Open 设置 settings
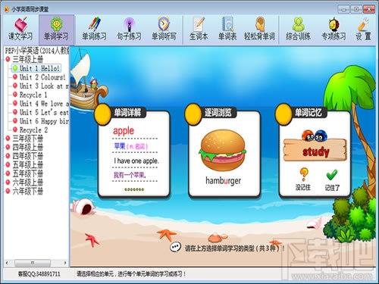Image resolution: width=379 pixels, height=284 pixels. [364, 29]
